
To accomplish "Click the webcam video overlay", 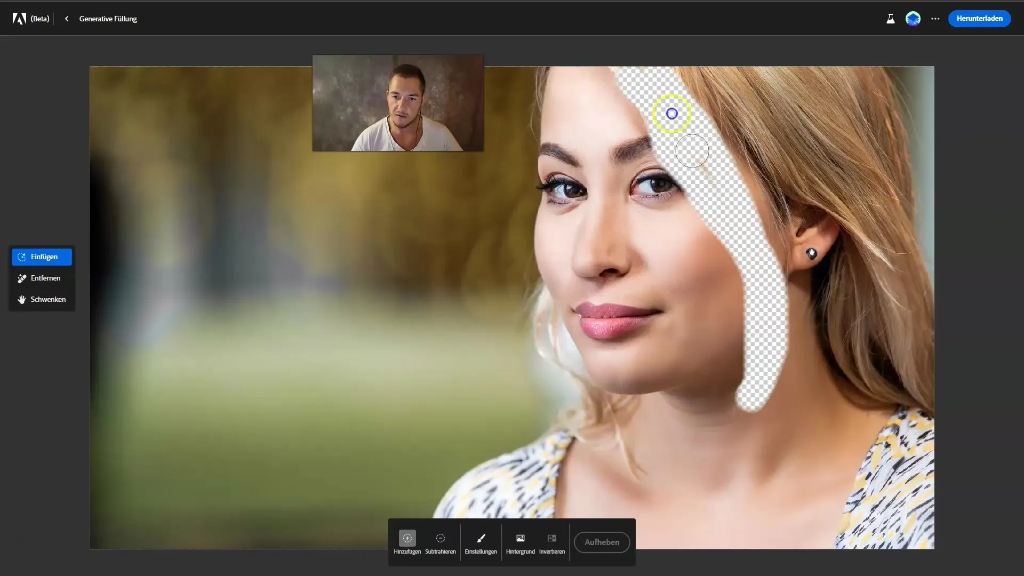I will pyautogui.click(x=398, y=103).
